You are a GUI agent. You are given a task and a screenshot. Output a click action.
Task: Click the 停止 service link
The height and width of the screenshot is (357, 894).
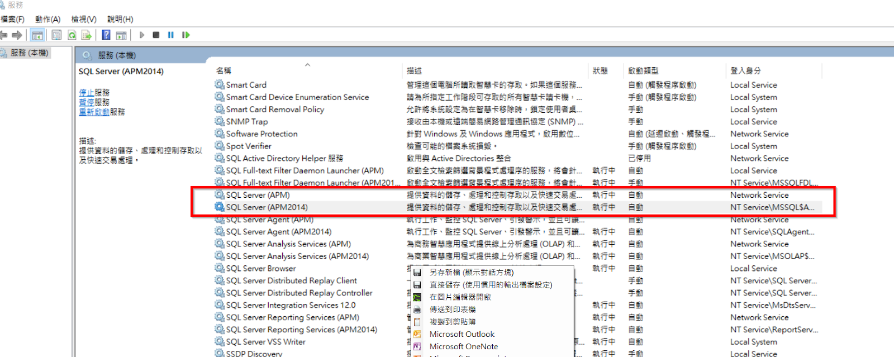click(87, 93)
